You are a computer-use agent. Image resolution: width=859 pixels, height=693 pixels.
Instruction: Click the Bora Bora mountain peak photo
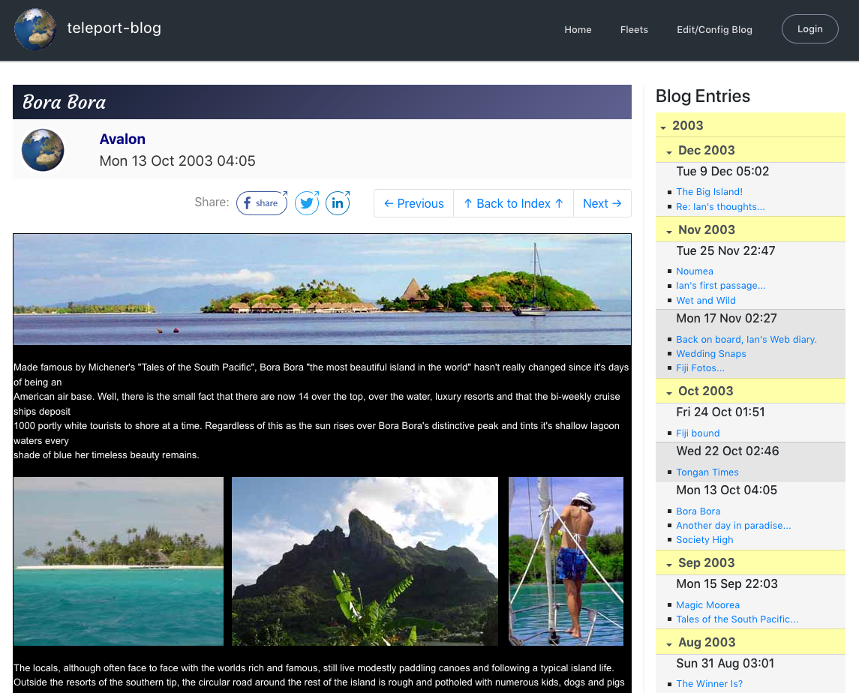[365, 561]
